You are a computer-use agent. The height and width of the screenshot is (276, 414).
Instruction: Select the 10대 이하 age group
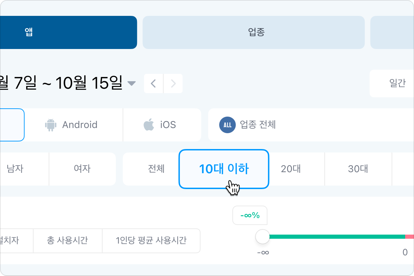(x=224, y=169)
